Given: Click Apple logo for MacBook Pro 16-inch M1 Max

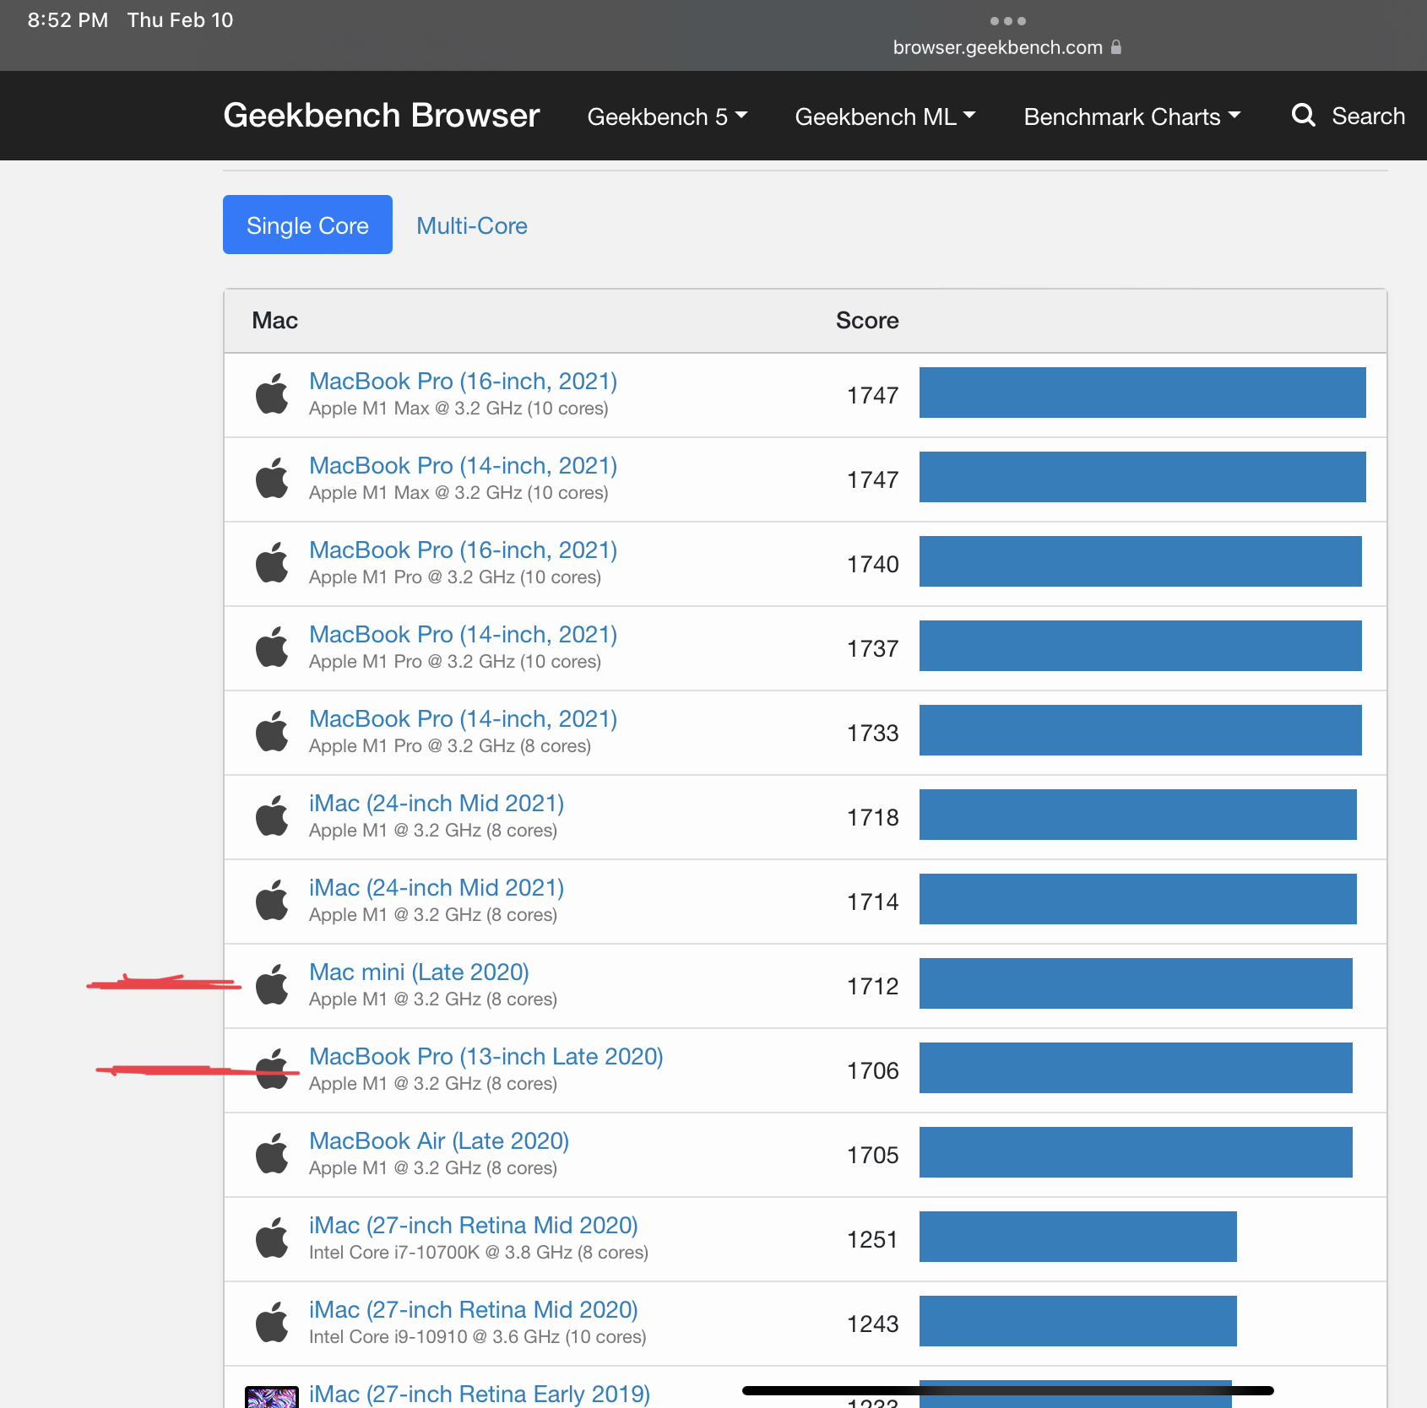Looking at the screenshot, I should click(272, 393).
